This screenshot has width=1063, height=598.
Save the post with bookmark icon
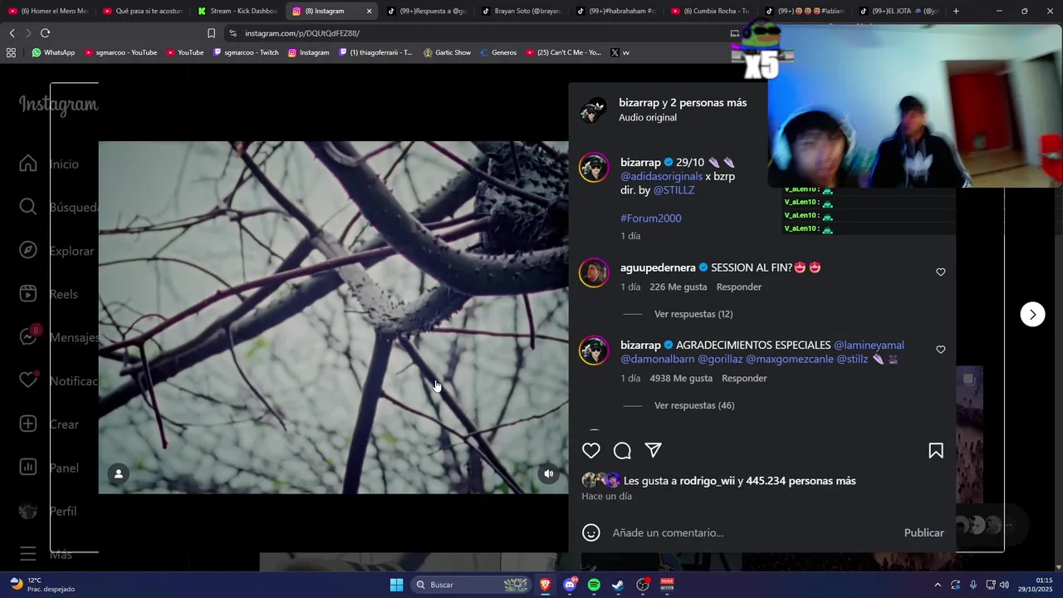pyautogui.click(x=936, y=450)
